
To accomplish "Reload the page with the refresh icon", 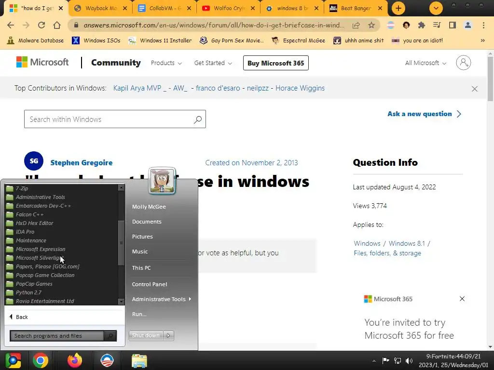I will (41, 25).
